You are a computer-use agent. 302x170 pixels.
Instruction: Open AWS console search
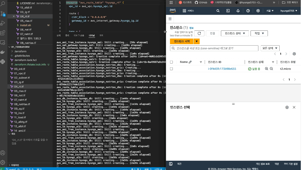click(218, 11)
